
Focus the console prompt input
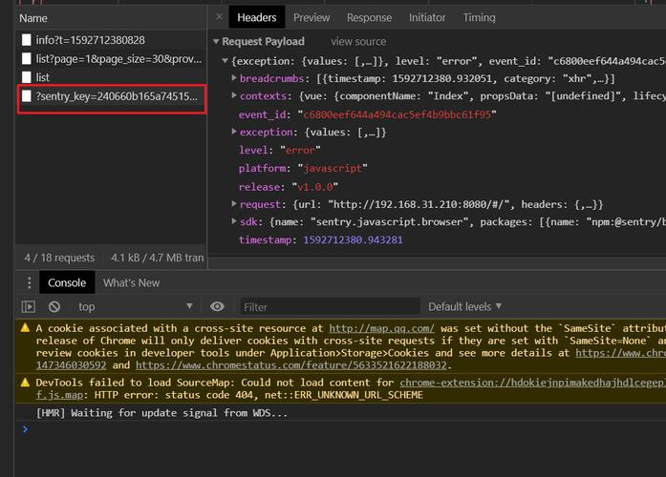(349, 429)
